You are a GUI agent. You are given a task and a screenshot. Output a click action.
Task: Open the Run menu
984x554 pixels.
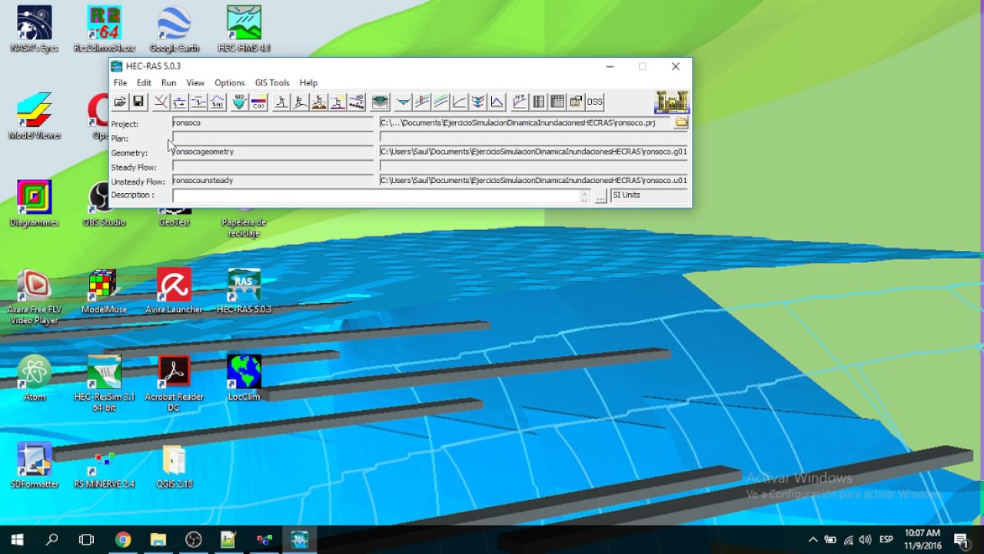coord(168,82)
